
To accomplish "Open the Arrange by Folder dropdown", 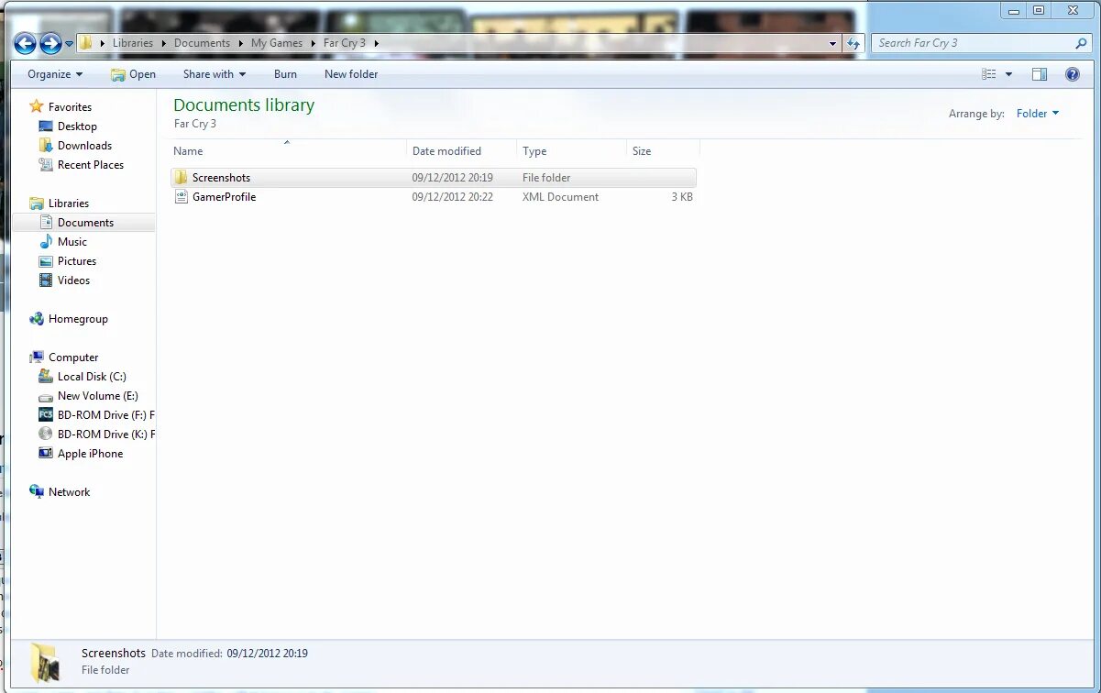I will [1038, 114].
